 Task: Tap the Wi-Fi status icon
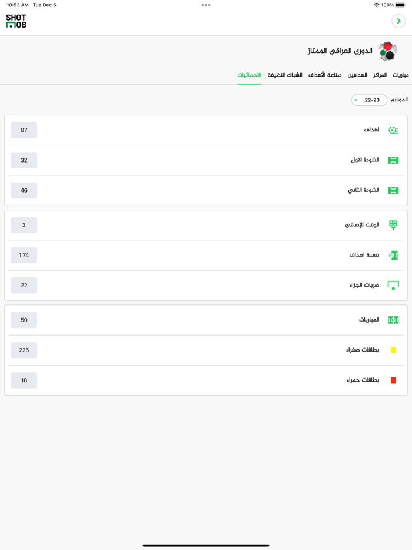[x=377, y=5]
